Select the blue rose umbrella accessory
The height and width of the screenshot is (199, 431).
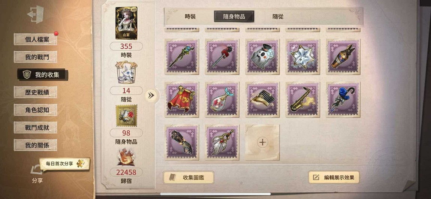[343, 100]
